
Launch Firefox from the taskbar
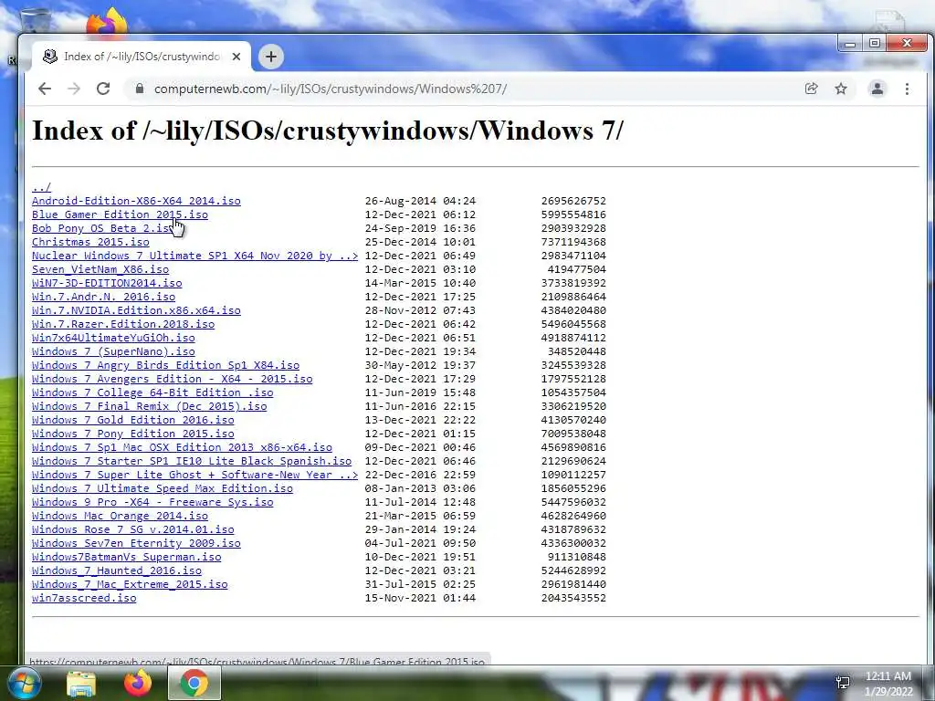(x=138, y=683)
